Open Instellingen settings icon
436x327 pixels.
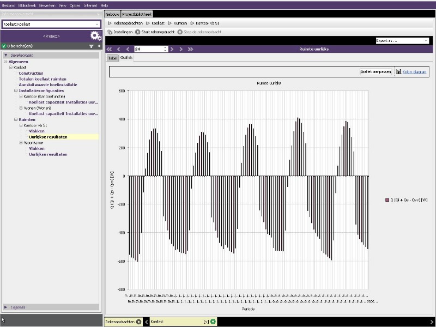[x=109, y=32]
